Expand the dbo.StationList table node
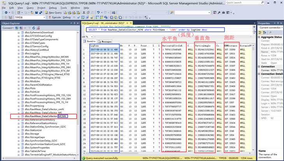Image resolution: width=284 pixels, height=161 pixels. pyautogui.click(x=18, y=130)
